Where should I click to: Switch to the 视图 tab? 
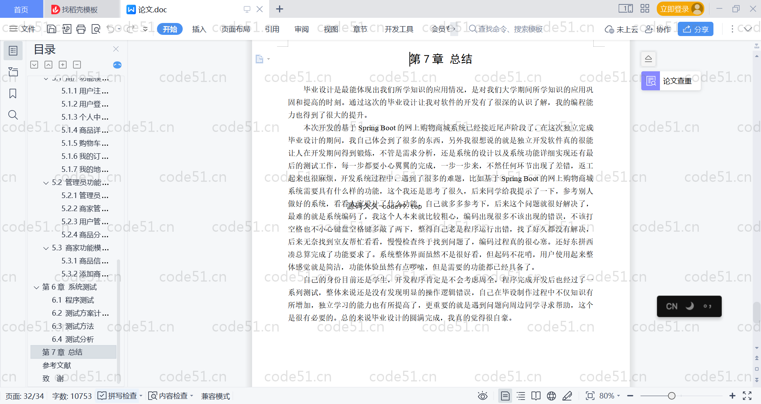point(331,29)
